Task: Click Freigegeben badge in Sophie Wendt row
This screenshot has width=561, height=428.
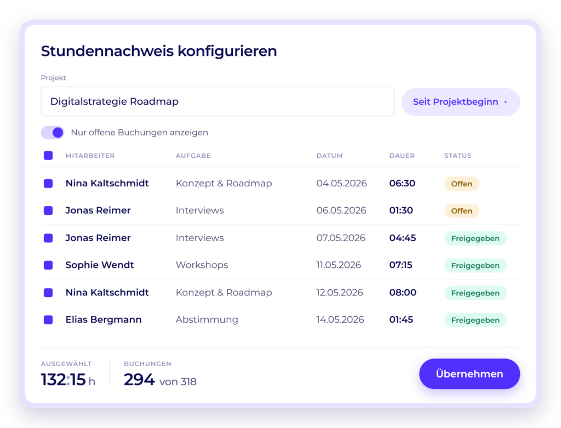Action: [476, 266]
